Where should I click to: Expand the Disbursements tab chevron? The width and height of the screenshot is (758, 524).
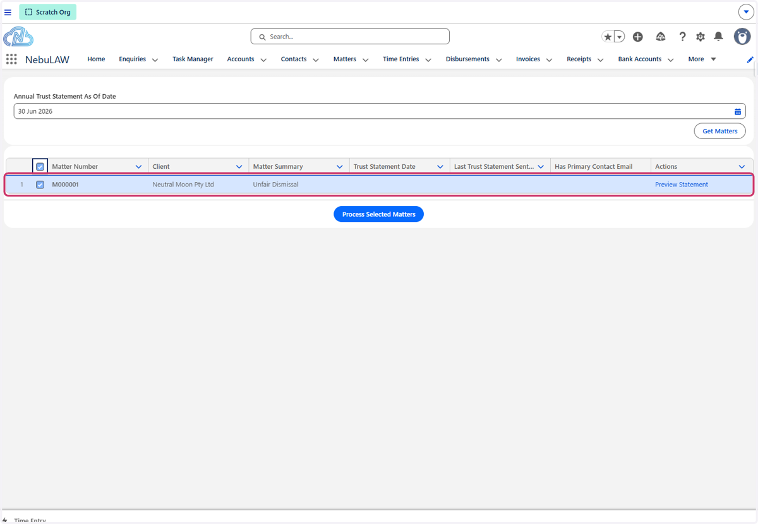499,59
